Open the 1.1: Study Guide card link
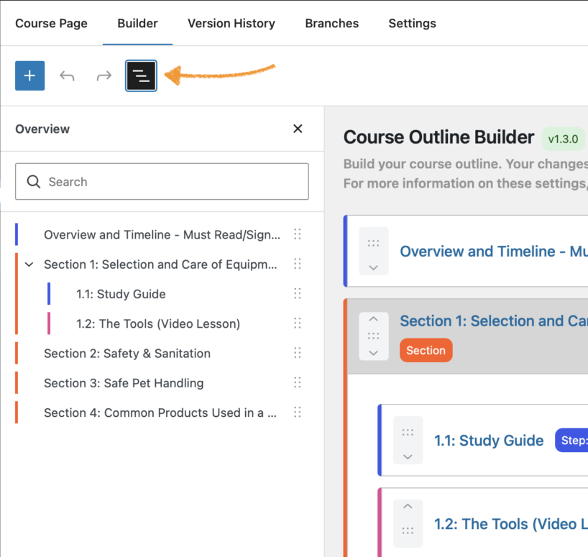588x557 pixels. 489,441
